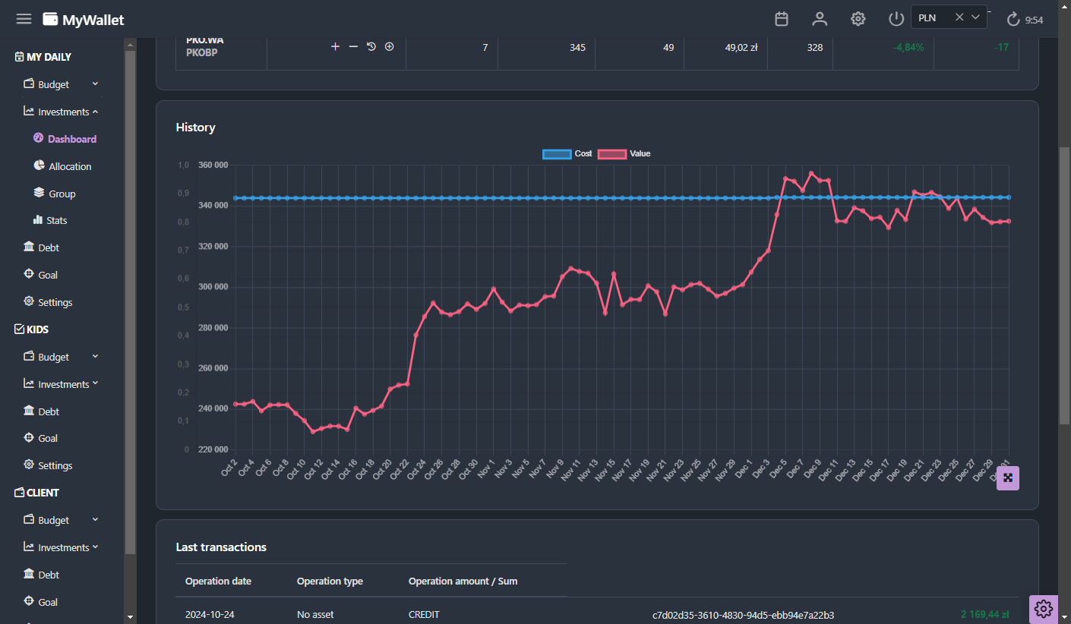This screenshot has height=624, width=1071.
Task: Click the 49,02 zł price cell
Action: pyautogui.click(x=741, y=47)
